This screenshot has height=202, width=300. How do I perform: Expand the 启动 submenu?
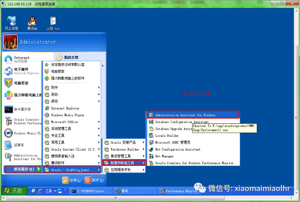72,94
